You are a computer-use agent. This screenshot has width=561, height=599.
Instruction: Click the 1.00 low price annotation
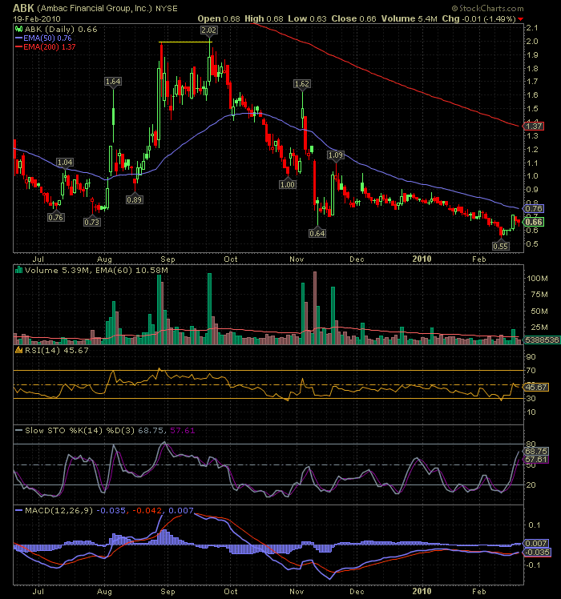288,184
